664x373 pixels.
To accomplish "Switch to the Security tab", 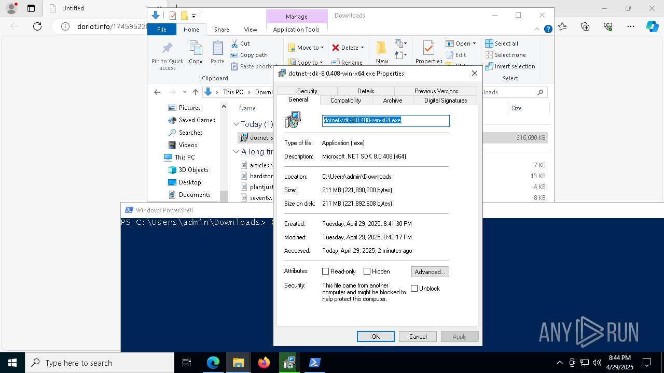I will tap(307, 91).
